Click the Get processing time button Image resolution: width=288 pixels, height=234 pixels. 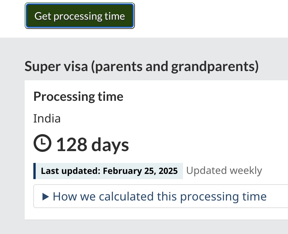pos(79,16)
